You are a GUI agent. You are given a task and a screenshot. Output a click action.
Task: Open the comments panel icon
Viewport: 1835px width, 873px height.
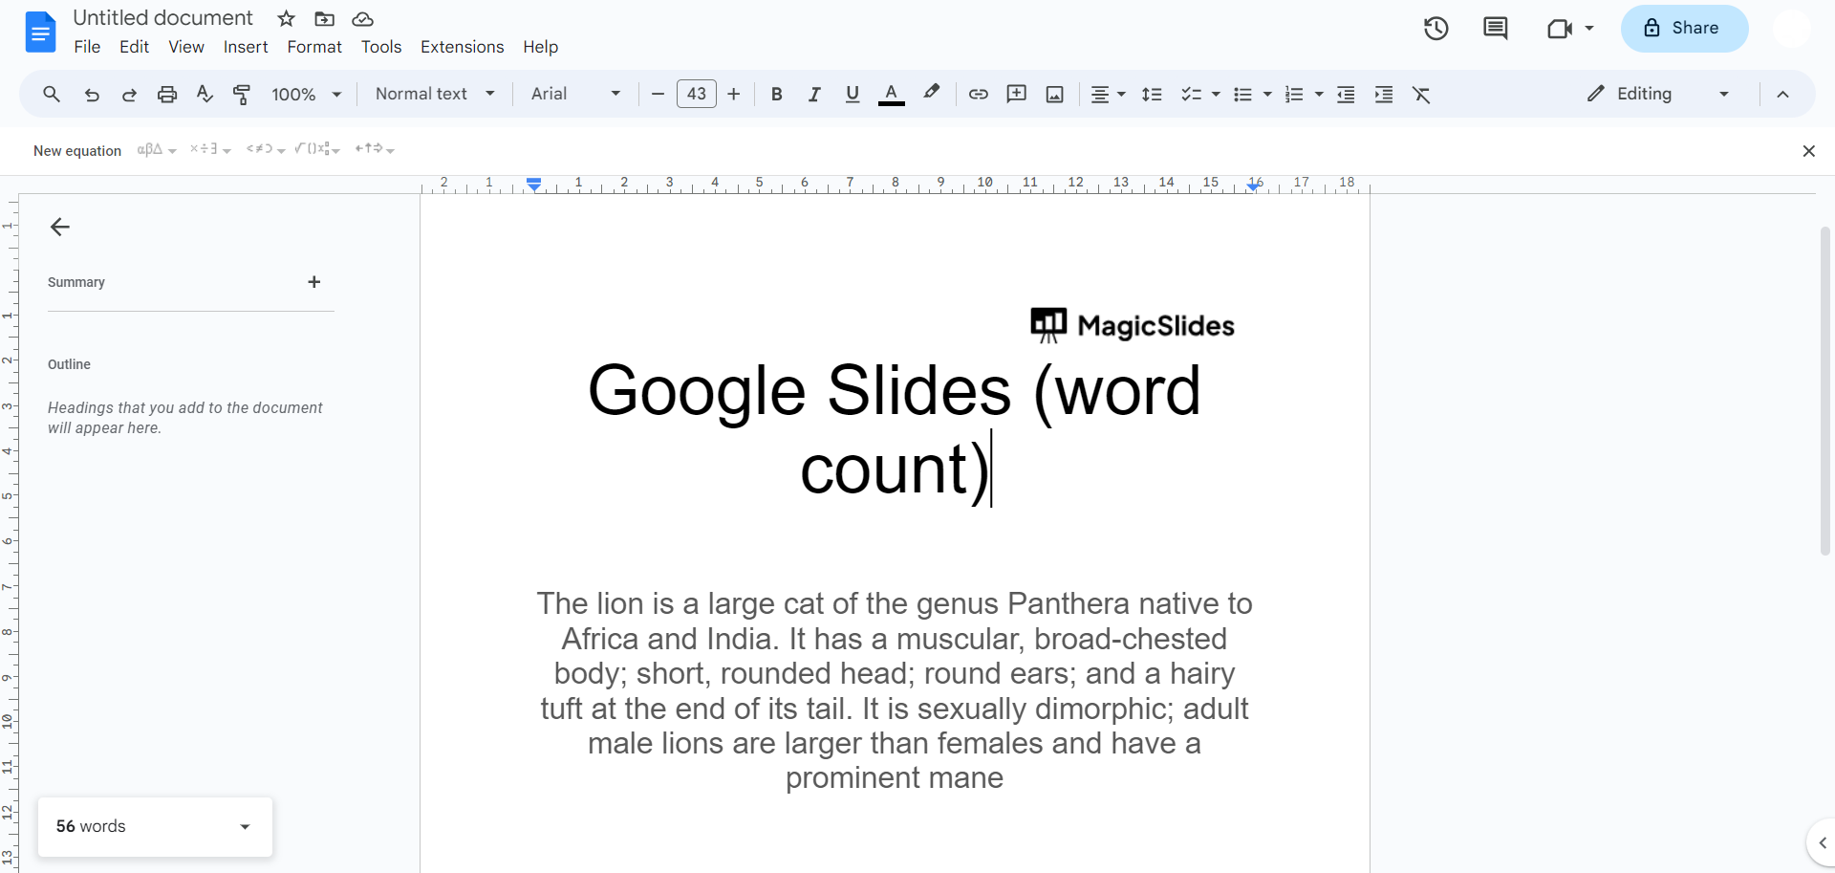coord(1495,29)
